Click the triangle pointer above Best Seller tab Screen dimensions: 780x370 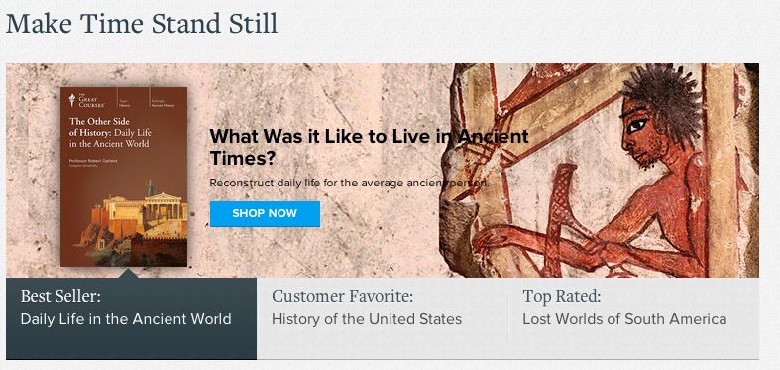[x=128, y=274]
